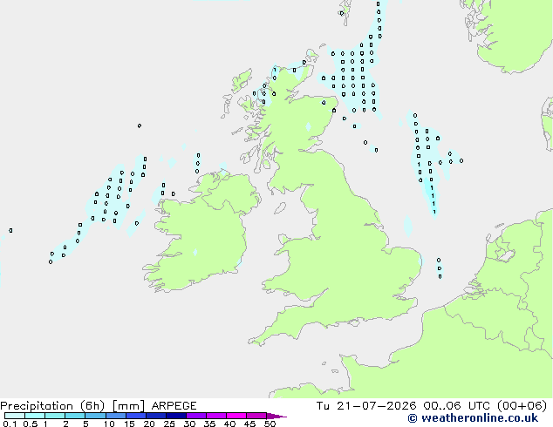Select the 45–50 mm legend color swatch
553x427 pixels.
click(x=256, y=416)
